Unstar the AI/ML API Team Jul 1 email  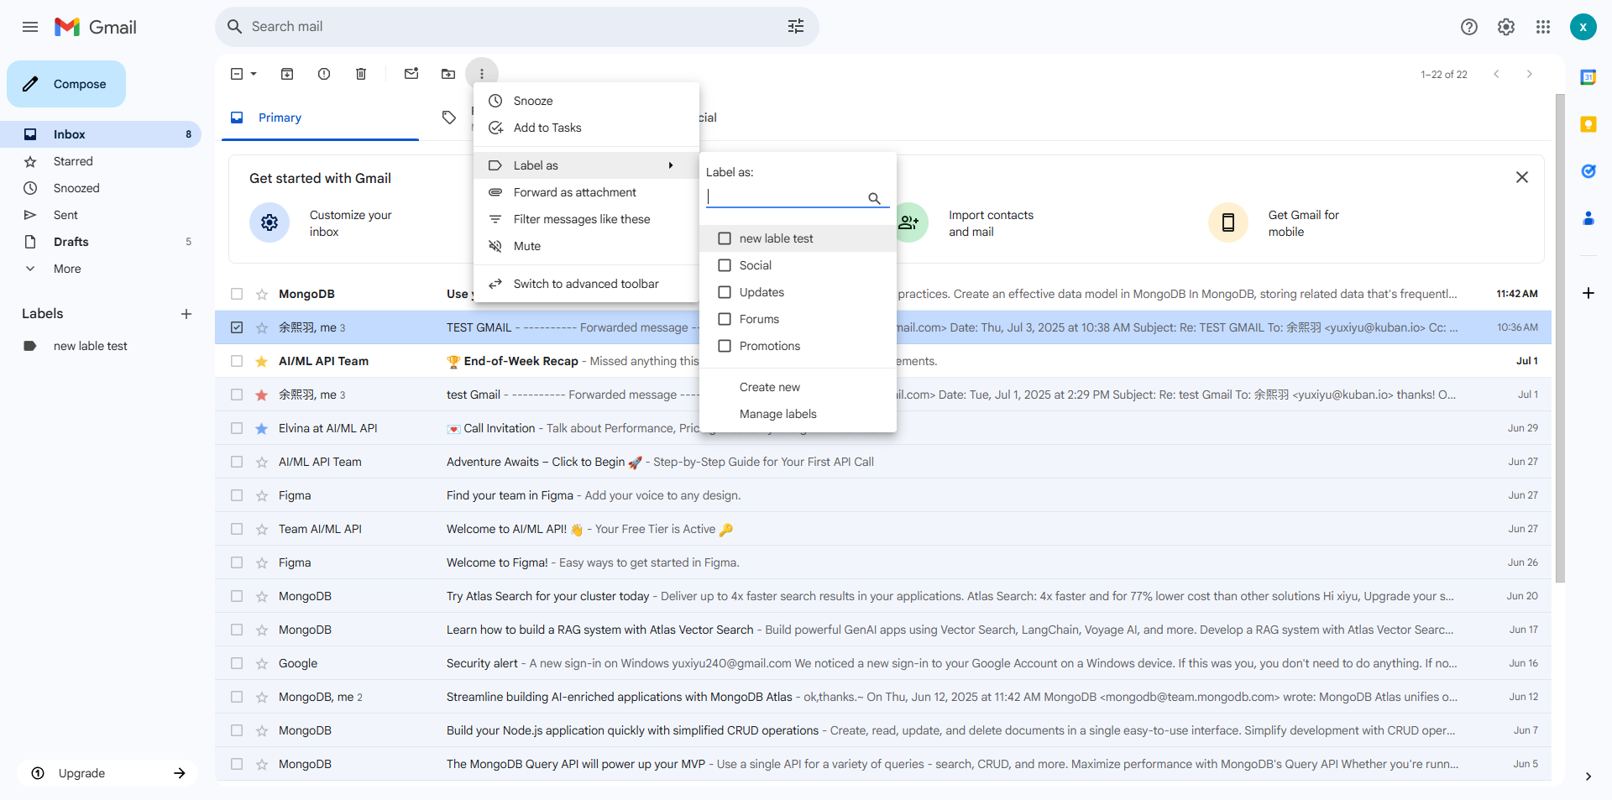click(262, 361)
